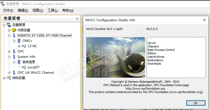Open the 文件(F) menu
210x110 pixels.
[8, 11]
